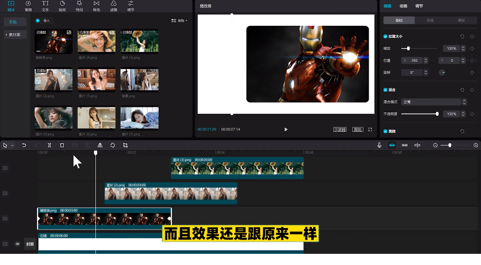Open the 特效 (Effects) tab

tap(79, 6)
